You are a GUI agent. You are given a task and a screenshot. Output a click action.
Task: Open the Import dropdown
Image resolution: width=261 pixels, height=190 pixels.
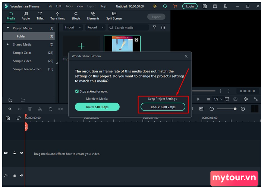(73, 28)
